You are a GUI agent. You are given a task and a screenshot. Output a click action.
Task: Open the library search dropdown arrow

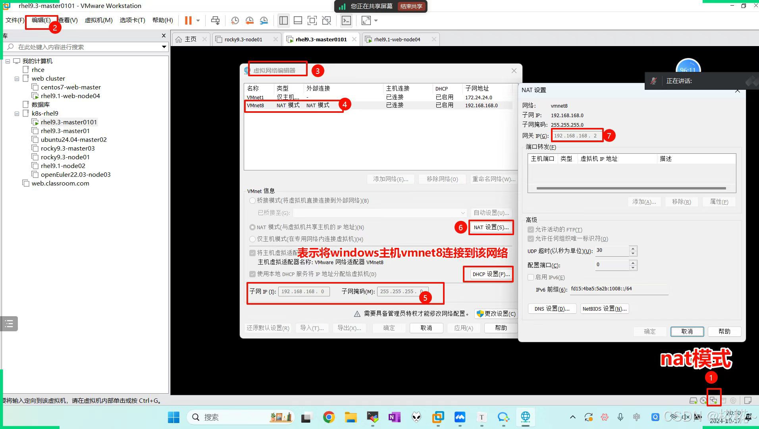[x=164, y=47]
